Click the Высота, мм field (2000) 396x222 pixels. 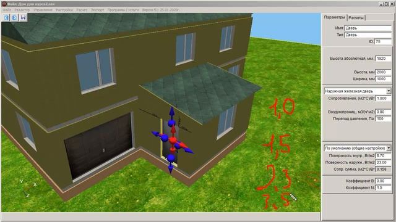click(x=384, y=72)
